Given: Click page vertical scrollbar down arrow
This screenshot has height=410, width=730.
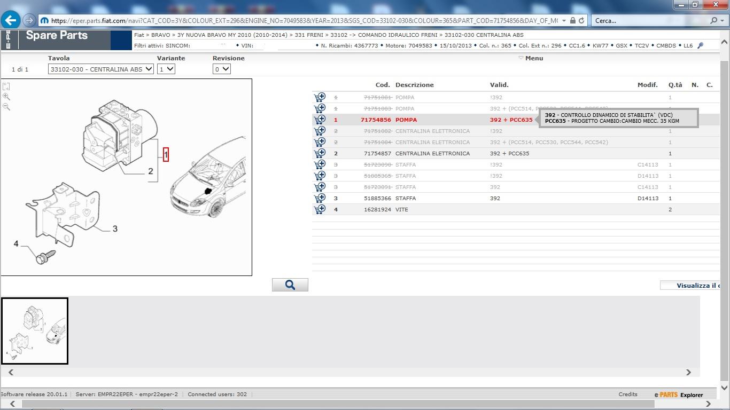Looking at the screenshot, I should pos(725,388).
